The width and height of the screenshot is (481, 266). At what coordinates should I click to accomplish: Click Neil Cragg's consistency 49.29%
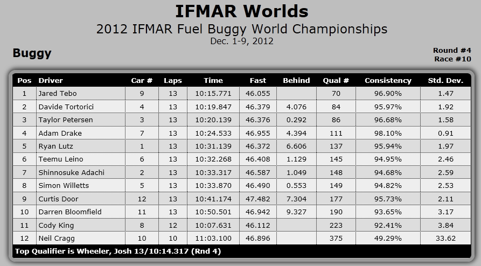click(388, 239)
